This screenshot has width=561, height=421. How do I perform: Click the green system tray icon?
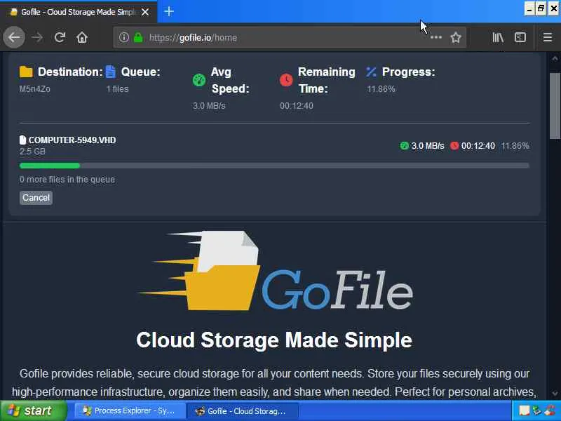pos(537,410)
